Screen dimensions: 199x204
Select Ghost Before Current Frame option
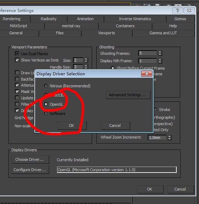point(113,68)
